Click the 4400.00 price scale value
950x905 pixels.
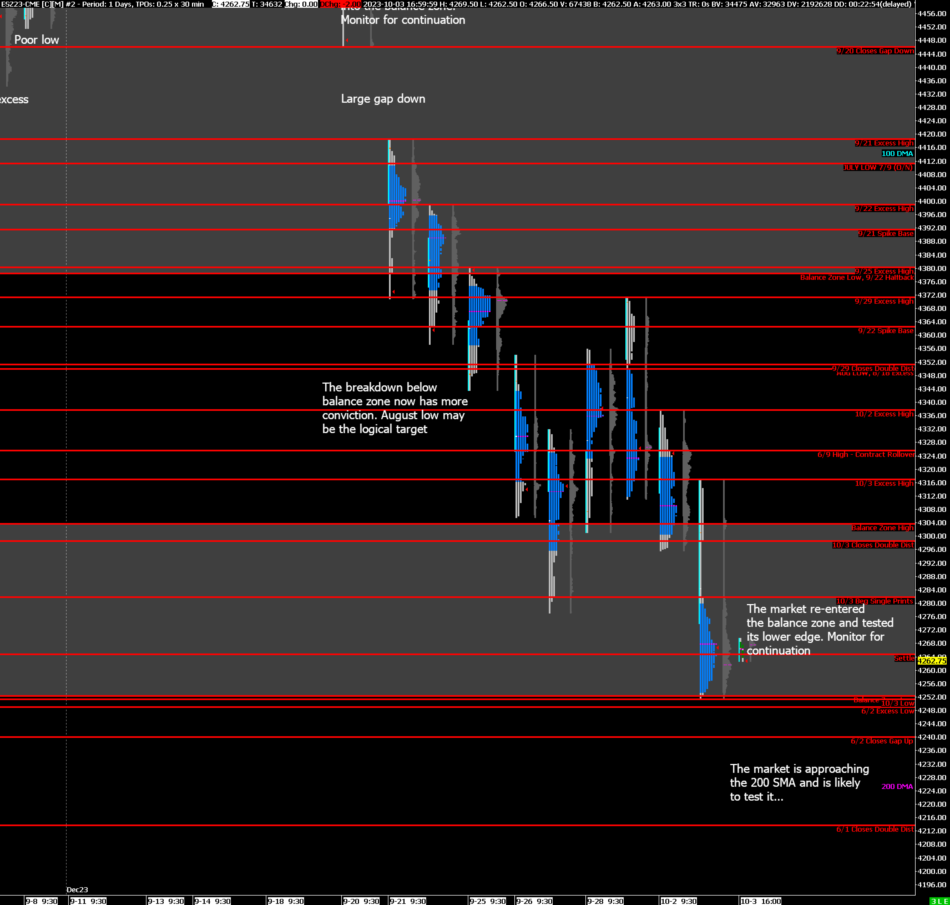point(932,201)
